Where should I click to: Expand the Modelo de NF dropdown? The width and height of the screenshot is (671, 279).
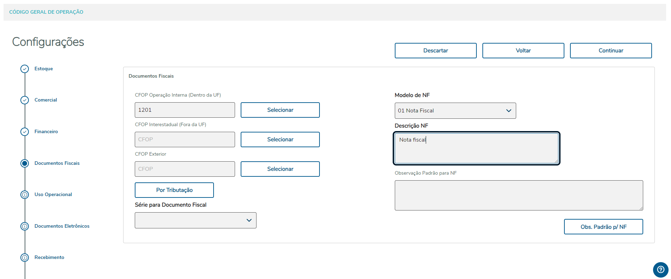(455, 111)
